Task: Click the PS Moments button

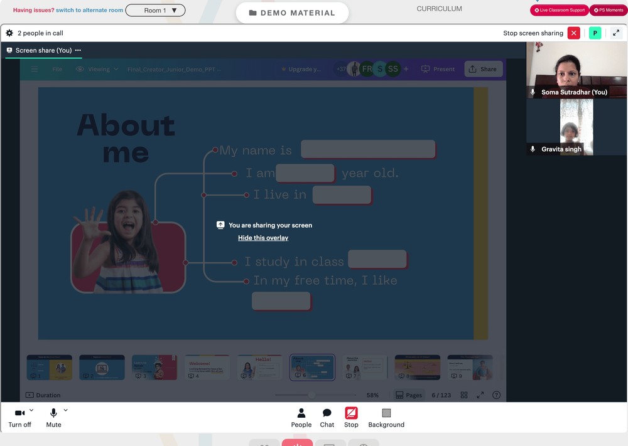Action: tap(609, 10)
